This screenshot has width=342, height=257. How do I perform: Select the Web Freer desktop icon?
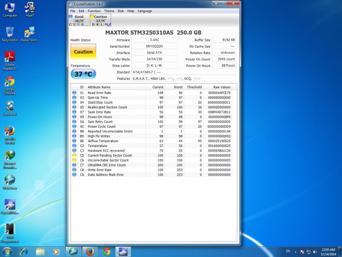coord(10,182)
